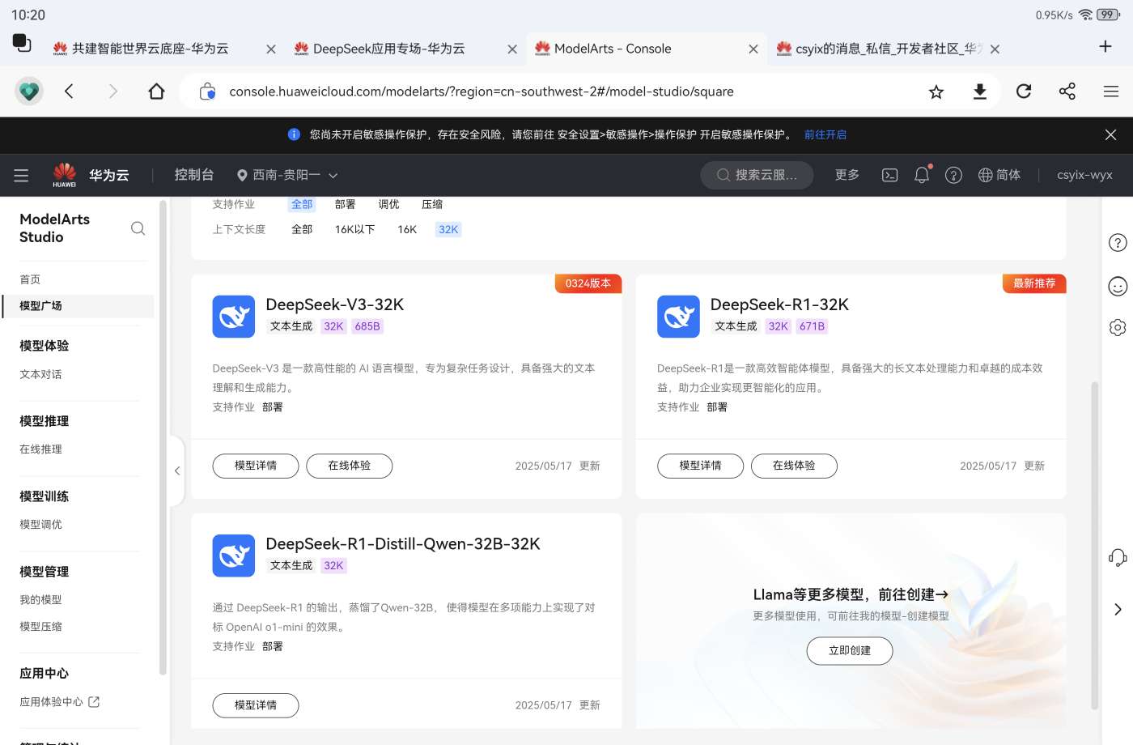Open a new browser tab
The height and width of the screenshot is (745, 1133).
pyautogui.click(x=1105, y=46)
